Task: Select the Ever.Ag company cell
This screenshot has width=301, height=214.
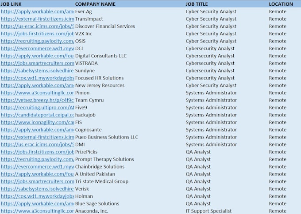Action: [x=84, y=11]
